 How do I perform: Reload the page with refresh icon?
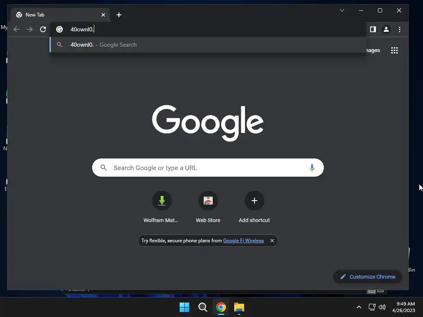pos(43,29)
